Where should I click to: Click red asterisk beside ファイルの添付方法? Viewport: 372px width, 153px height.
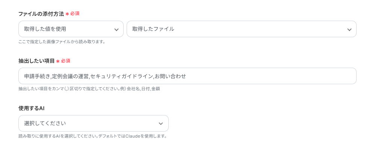click(x=67, y=14)
